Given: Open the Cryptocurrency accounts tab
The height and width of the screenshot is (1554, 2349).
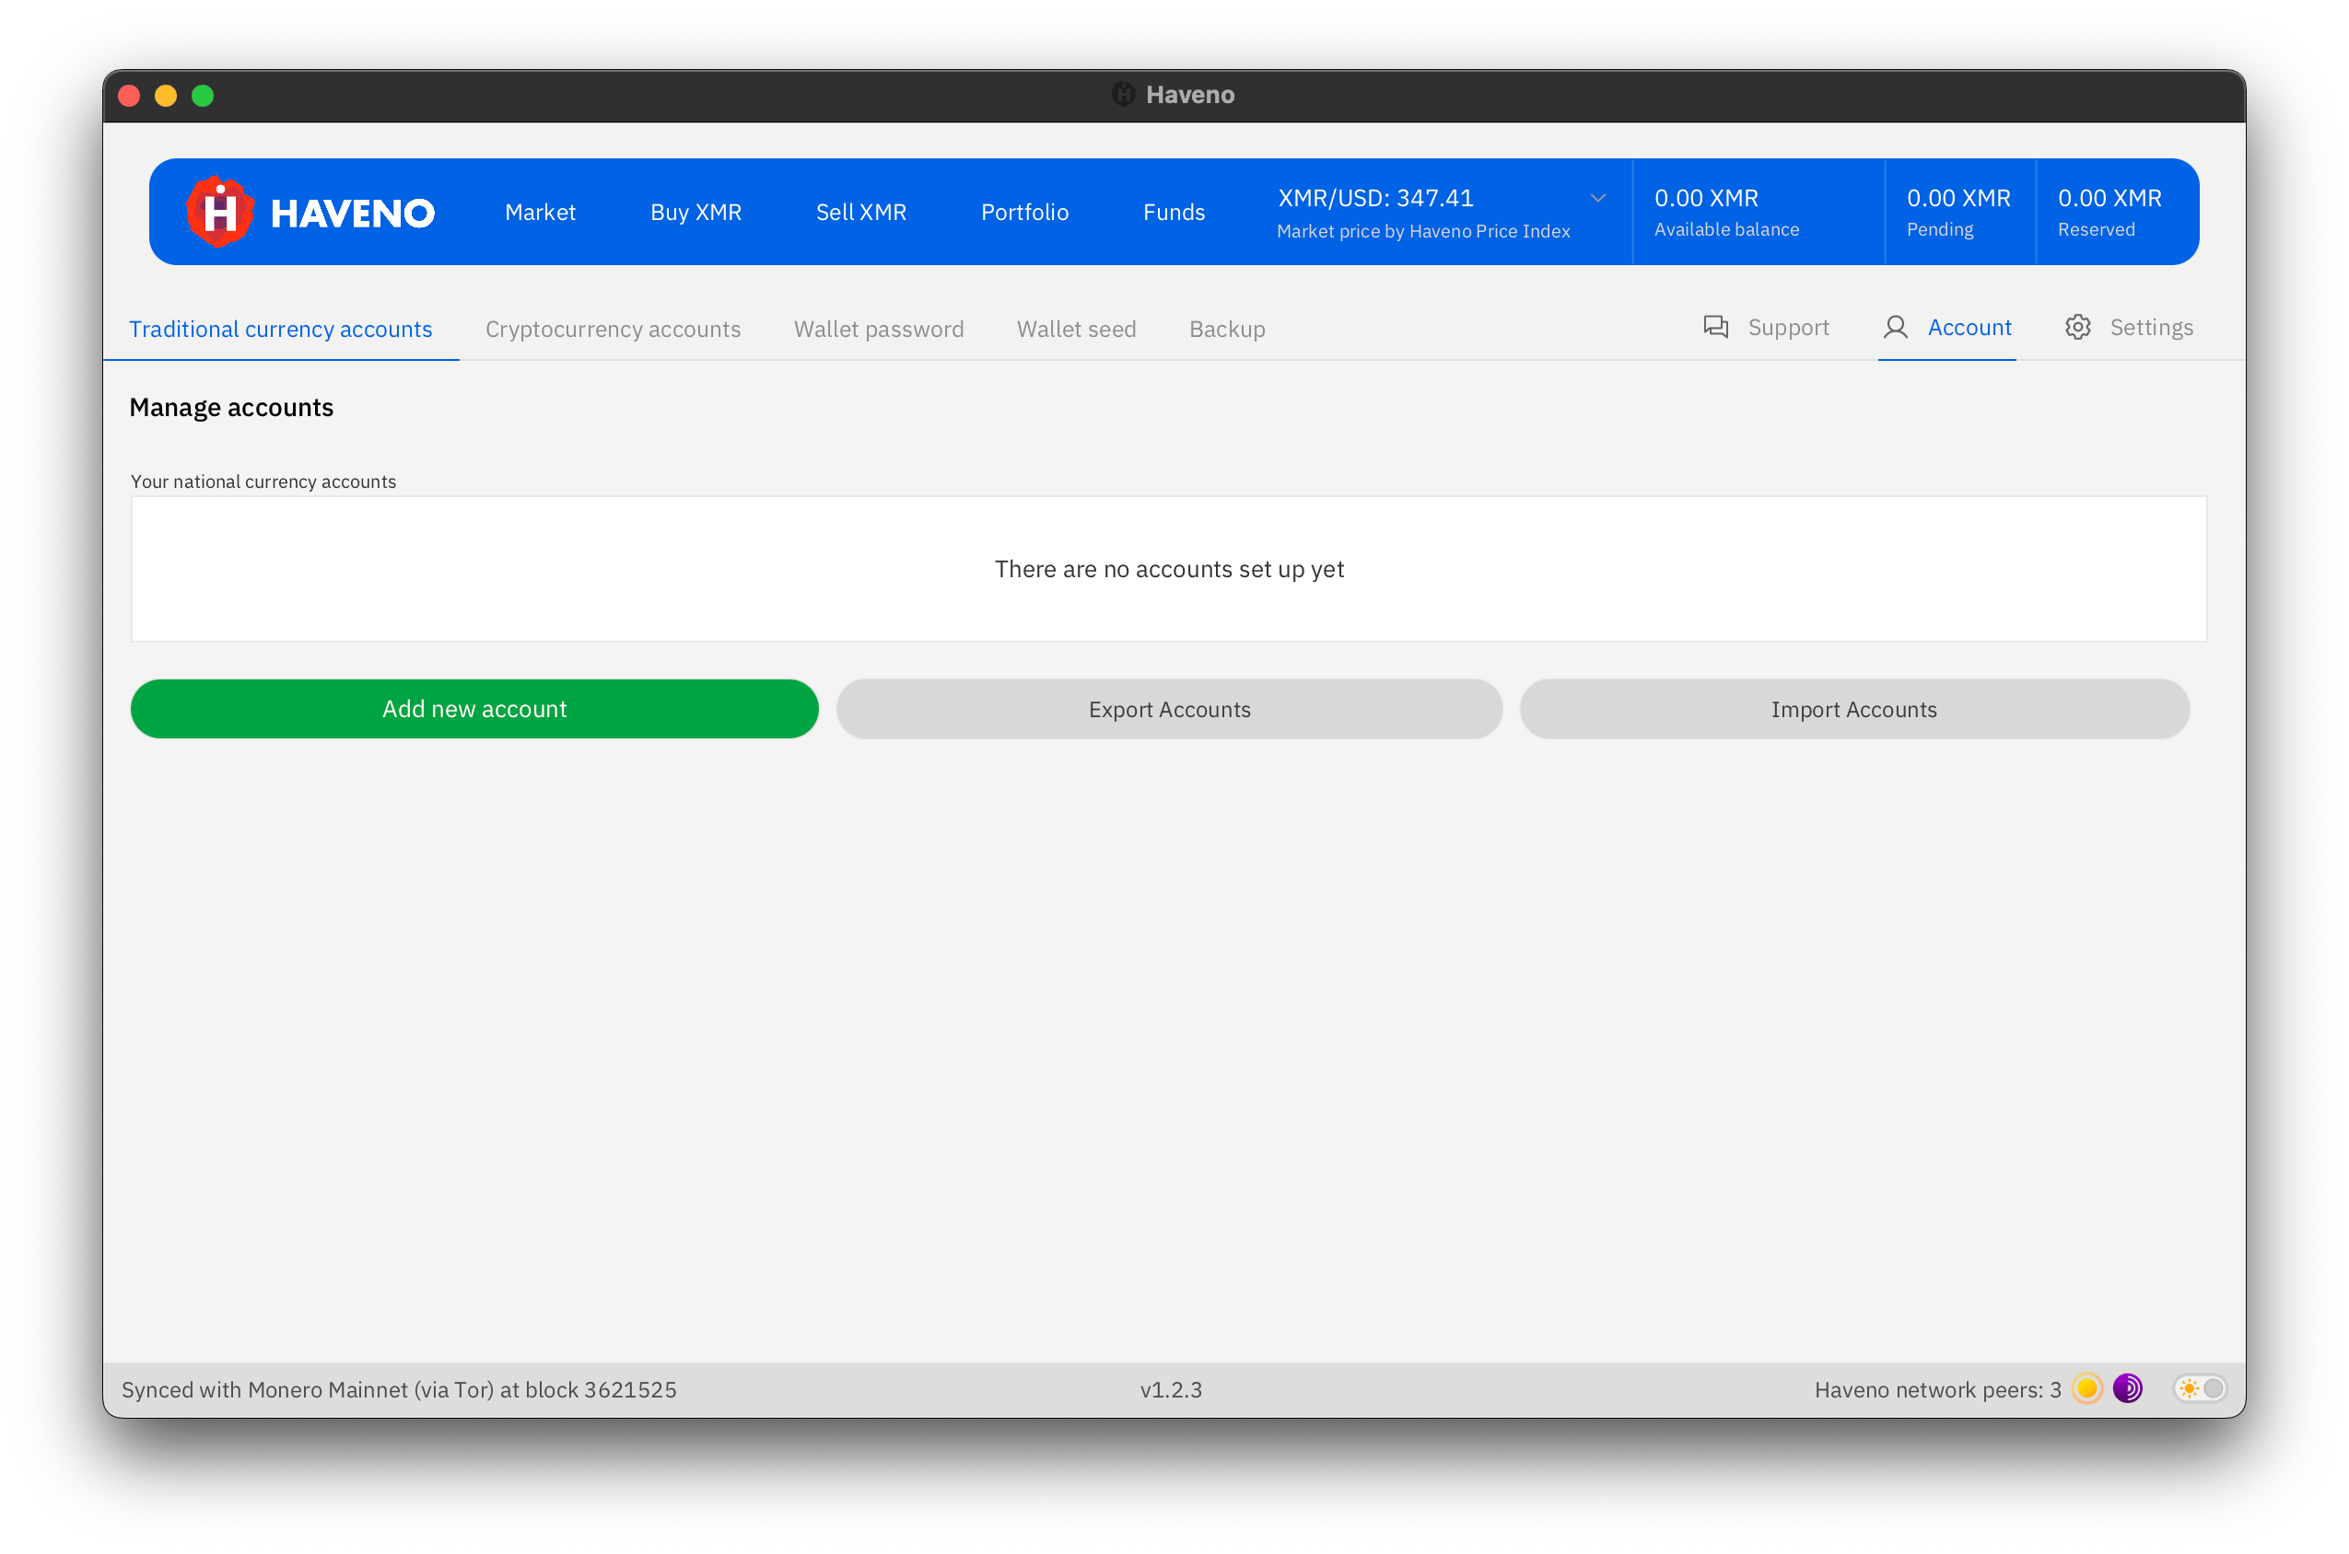Looking at the screenshot, I should pyautogui.click(x=613, y=329).
